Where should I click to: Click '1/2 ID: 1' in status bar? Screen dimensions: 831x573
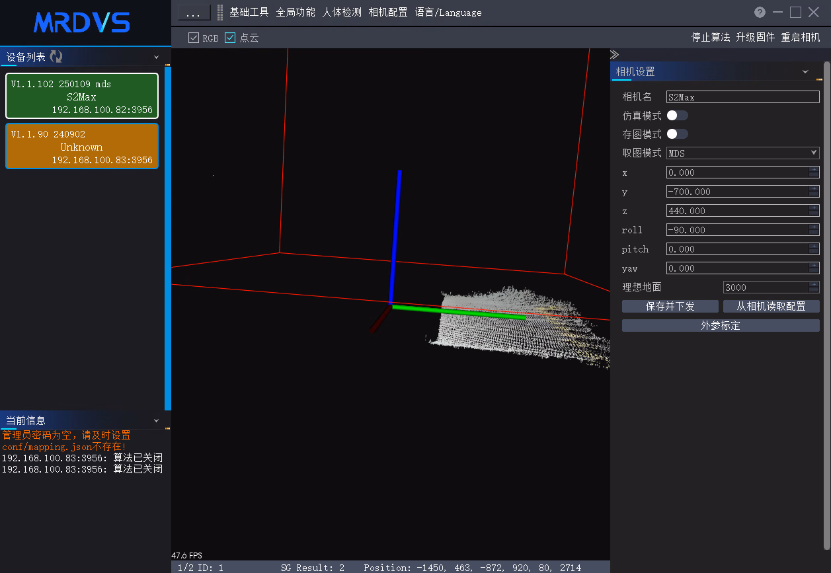click(200, 568)
